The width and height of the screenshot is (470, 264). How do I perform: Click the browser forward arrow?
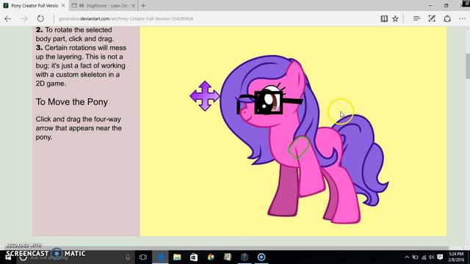24,18
